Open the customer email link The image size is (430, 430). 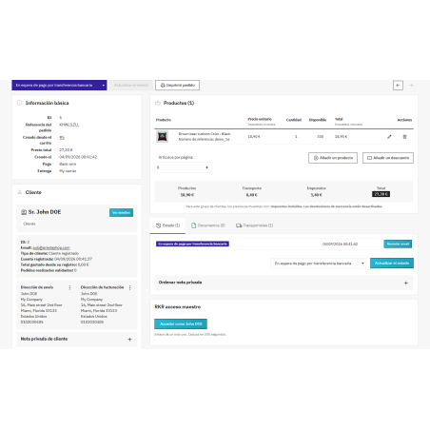(x=51, y=247)
